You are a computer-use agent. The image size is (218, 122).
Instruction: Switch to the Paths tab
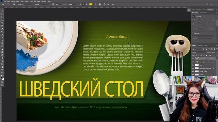pyautogui.click(x=206, y=45)
